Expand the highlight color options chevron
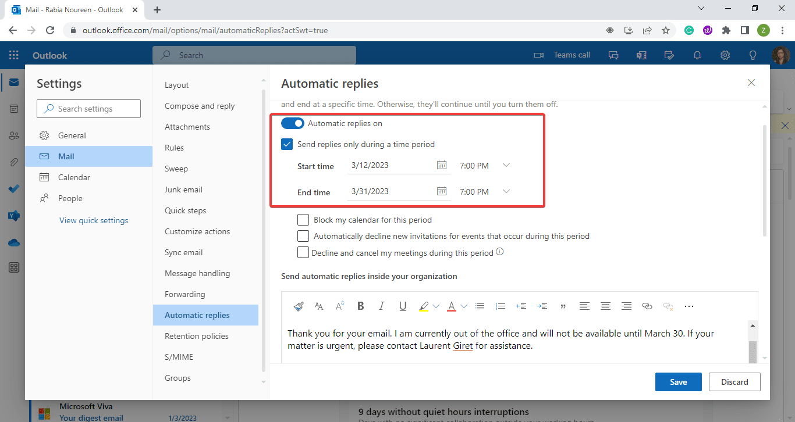Image resolution: width=795 pixels, height=422 pixels. coord(436,306)
